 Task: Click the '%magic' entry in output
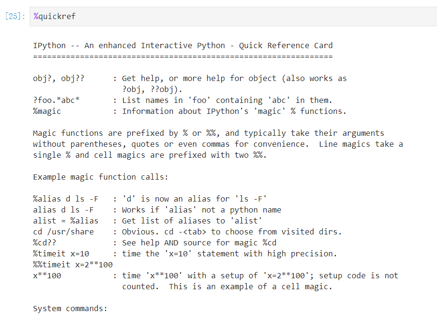tap(47, 111)
